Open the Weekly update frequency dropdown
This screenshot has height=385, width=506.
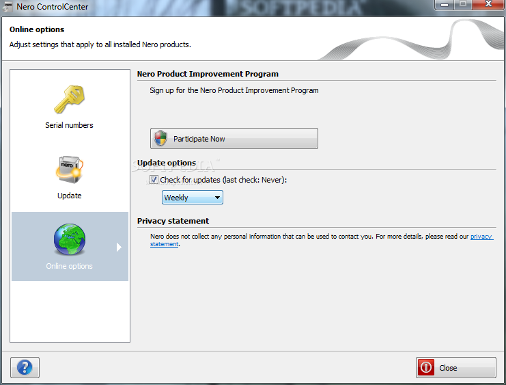point(193,198)
